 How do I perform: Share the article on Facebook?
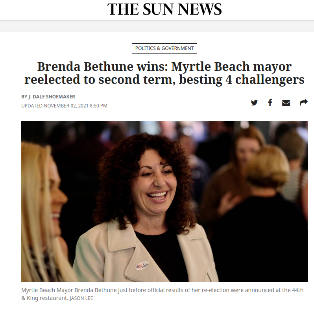coord(270,102)
